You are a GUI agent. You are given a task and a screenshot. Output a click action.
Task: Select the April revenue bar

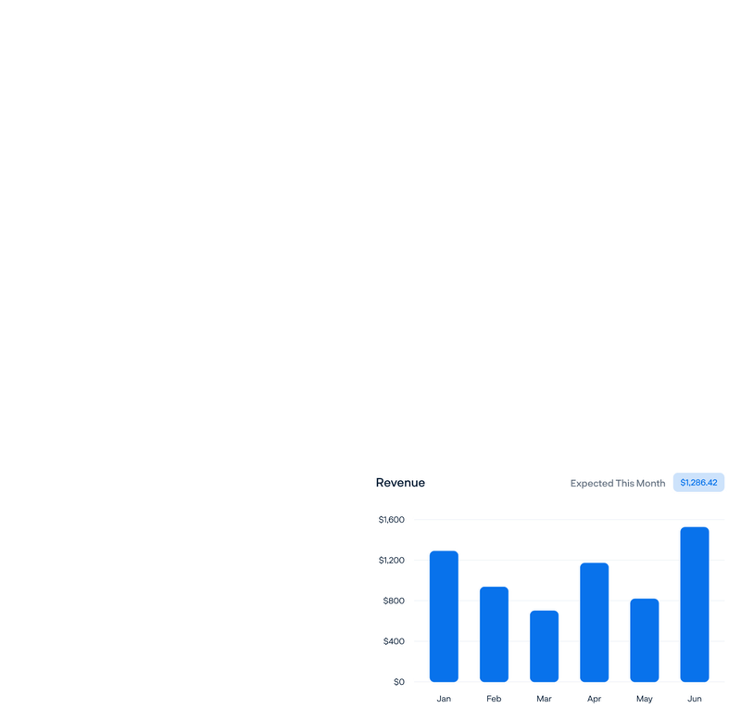[594, 622]
